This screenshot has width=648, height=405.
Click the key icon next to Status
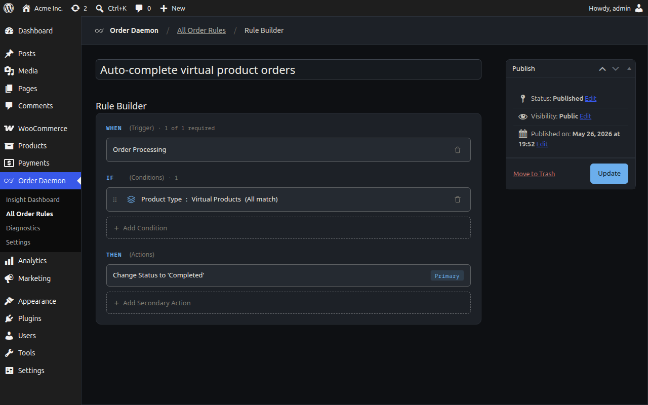[523, 99]
